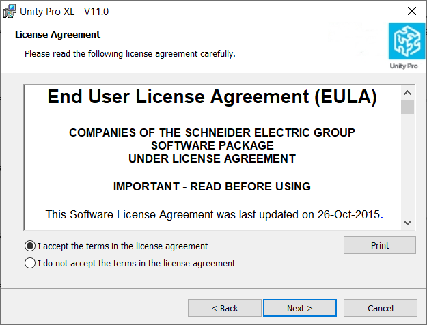Click the License Agreement header title
Screen dimensions: 427x325
pos(58,35)
